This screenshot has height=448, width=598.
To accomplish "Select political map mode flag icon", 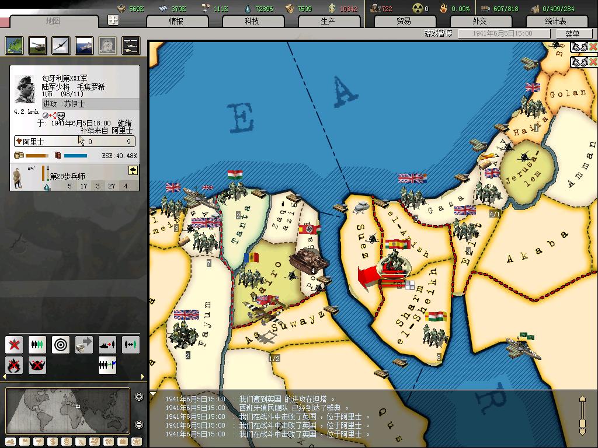I will click(x=25, y=442).
